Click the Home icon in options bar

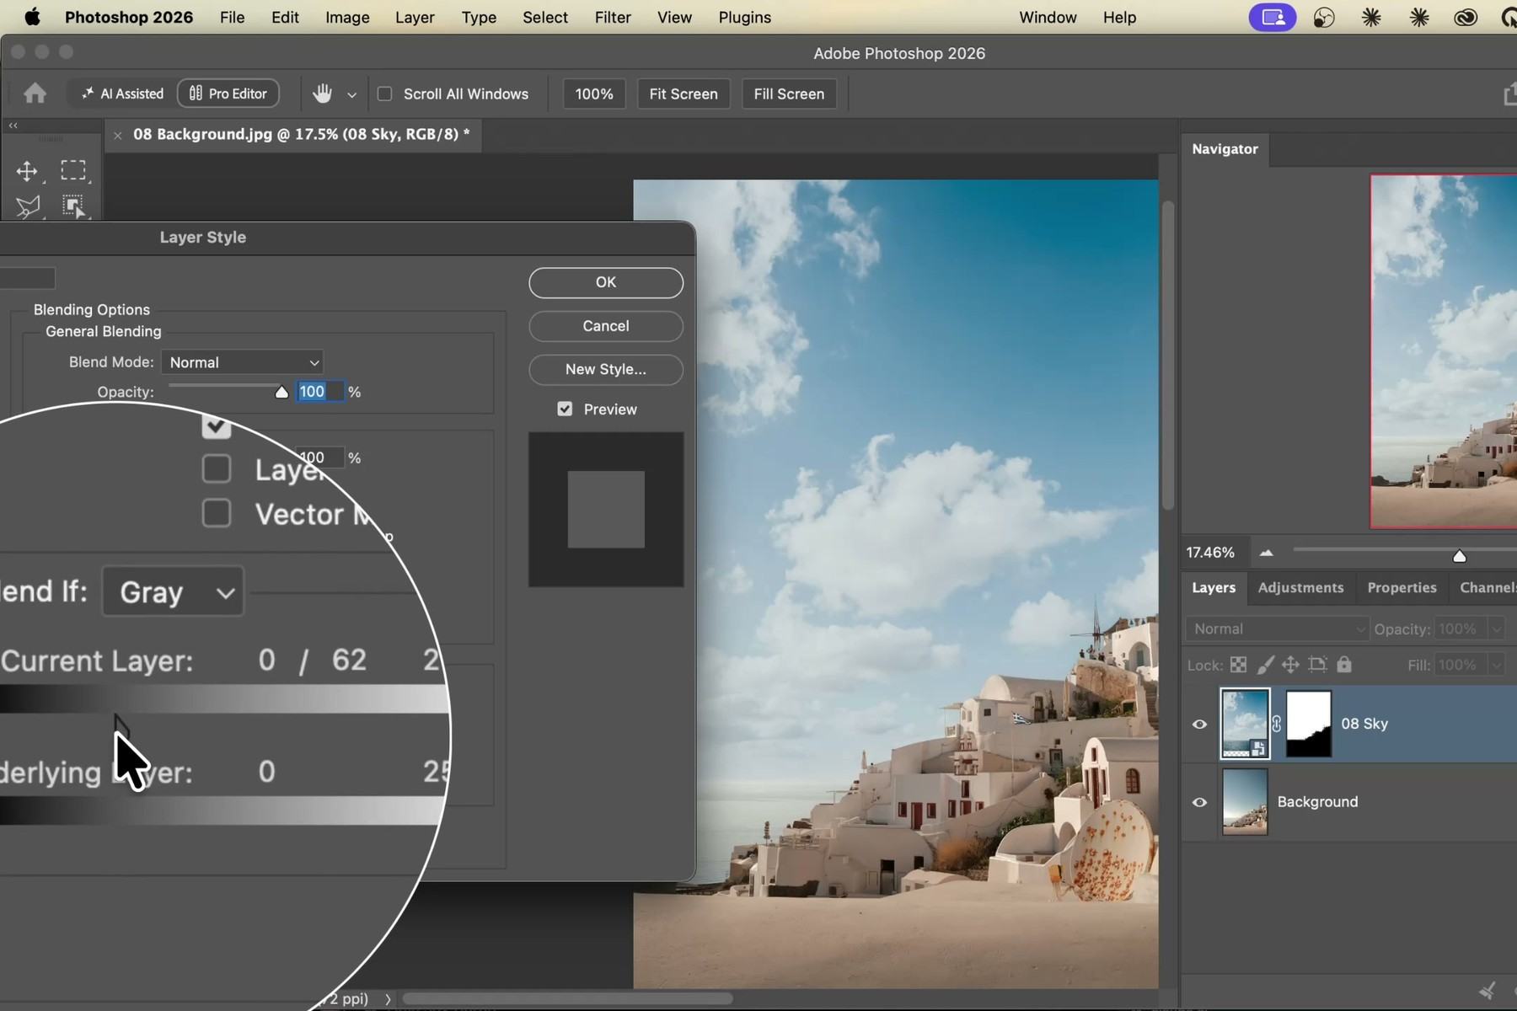coord(35,94)
